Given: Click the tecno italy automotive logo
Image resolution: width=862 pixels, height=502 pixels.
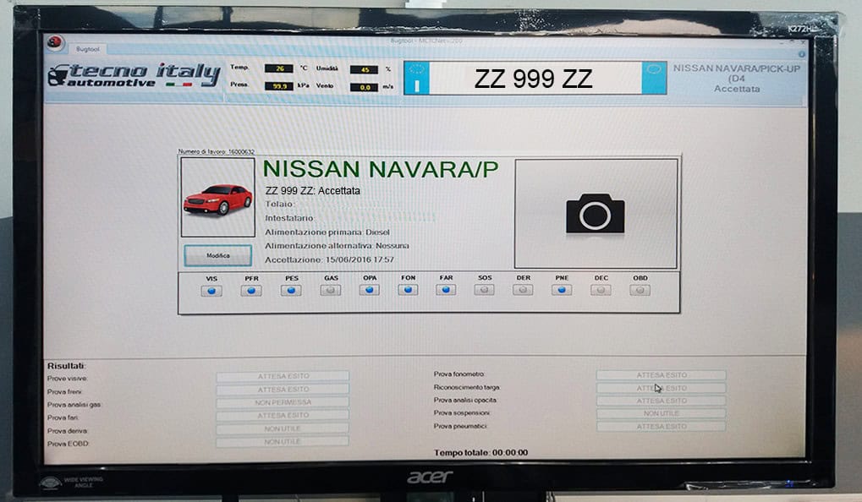Looking at the screenshot, I should click(x=134, y=75).
